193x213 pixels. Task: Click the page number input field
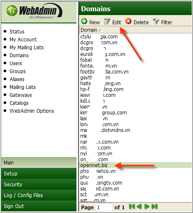tap(104, 207)
